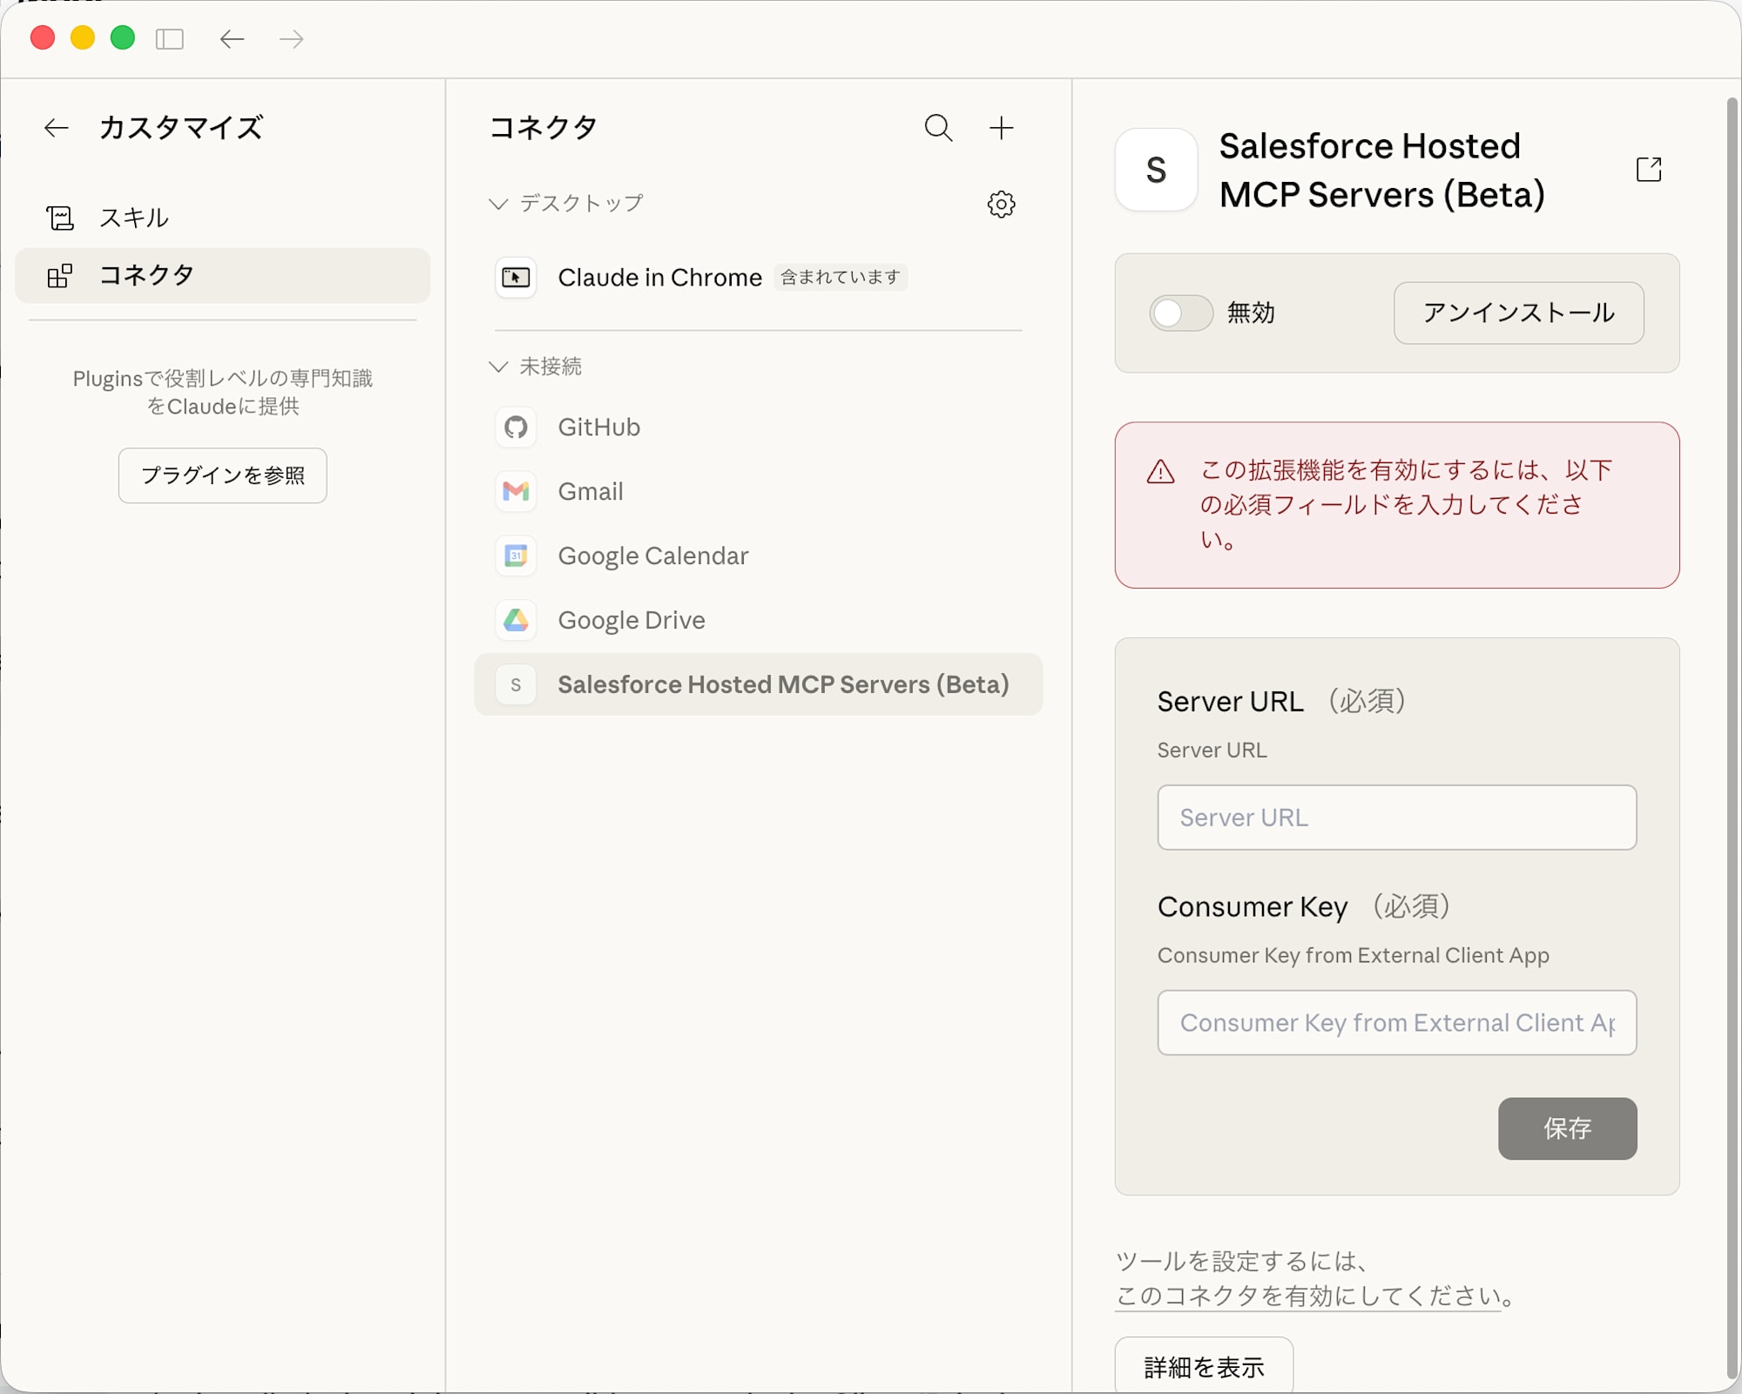This screenshot has width=1742, height=1394.
Task: Collapse the デスクトップ section
Action: tap(498, 204)
